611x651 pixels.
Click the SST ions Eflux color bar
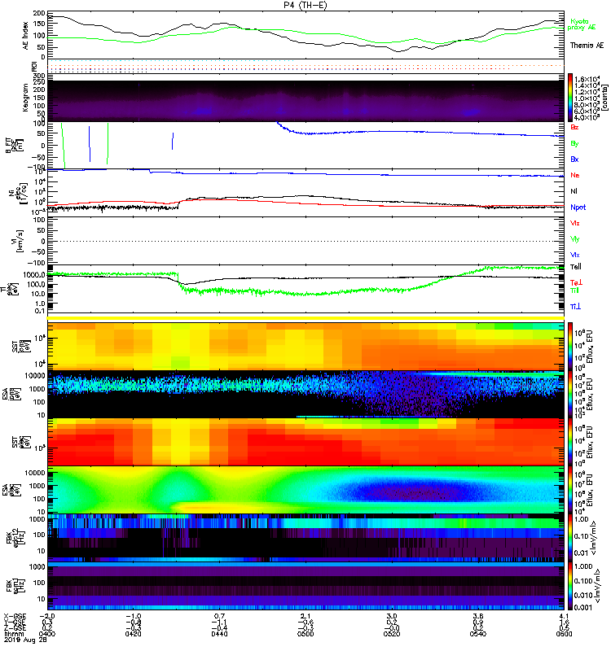[x=570, y=346]
